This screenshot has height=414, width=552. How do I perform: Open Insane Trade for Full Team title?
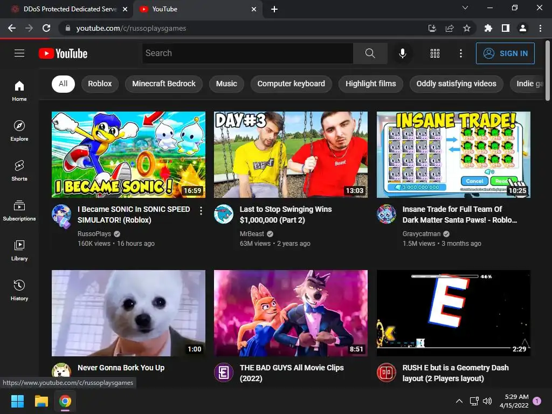tap(459, 215)
